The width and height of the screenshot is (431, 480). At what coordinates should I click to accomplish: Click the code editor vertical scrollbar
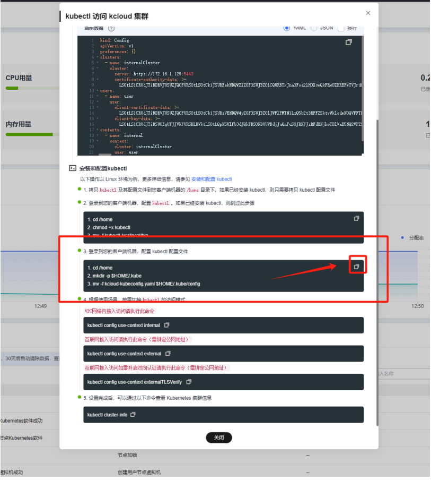tap(363, 89)
